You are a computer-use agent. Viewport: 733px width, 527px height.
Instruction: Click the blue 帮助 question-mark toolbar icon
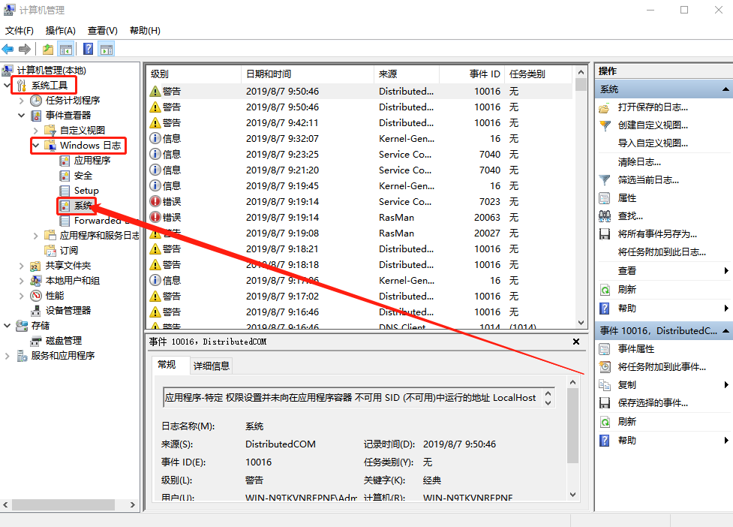click(88, 48)
